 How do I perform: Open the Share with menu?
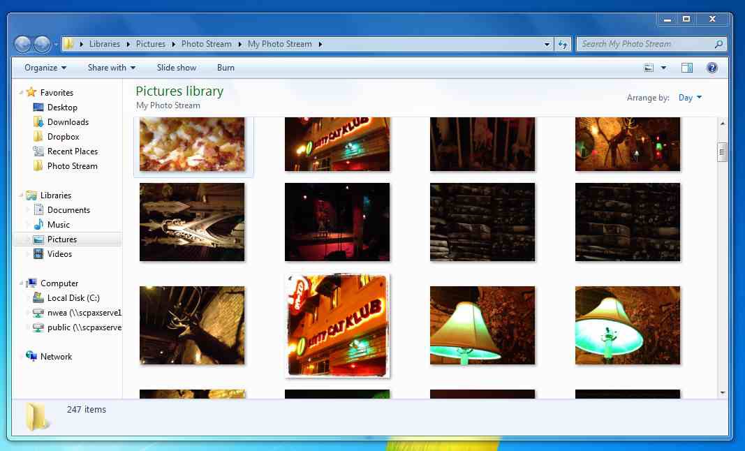coord(112,68)
